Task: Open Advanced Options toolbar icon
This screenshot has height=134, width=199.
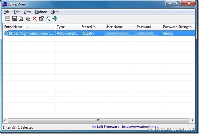Action: [41, 19]
